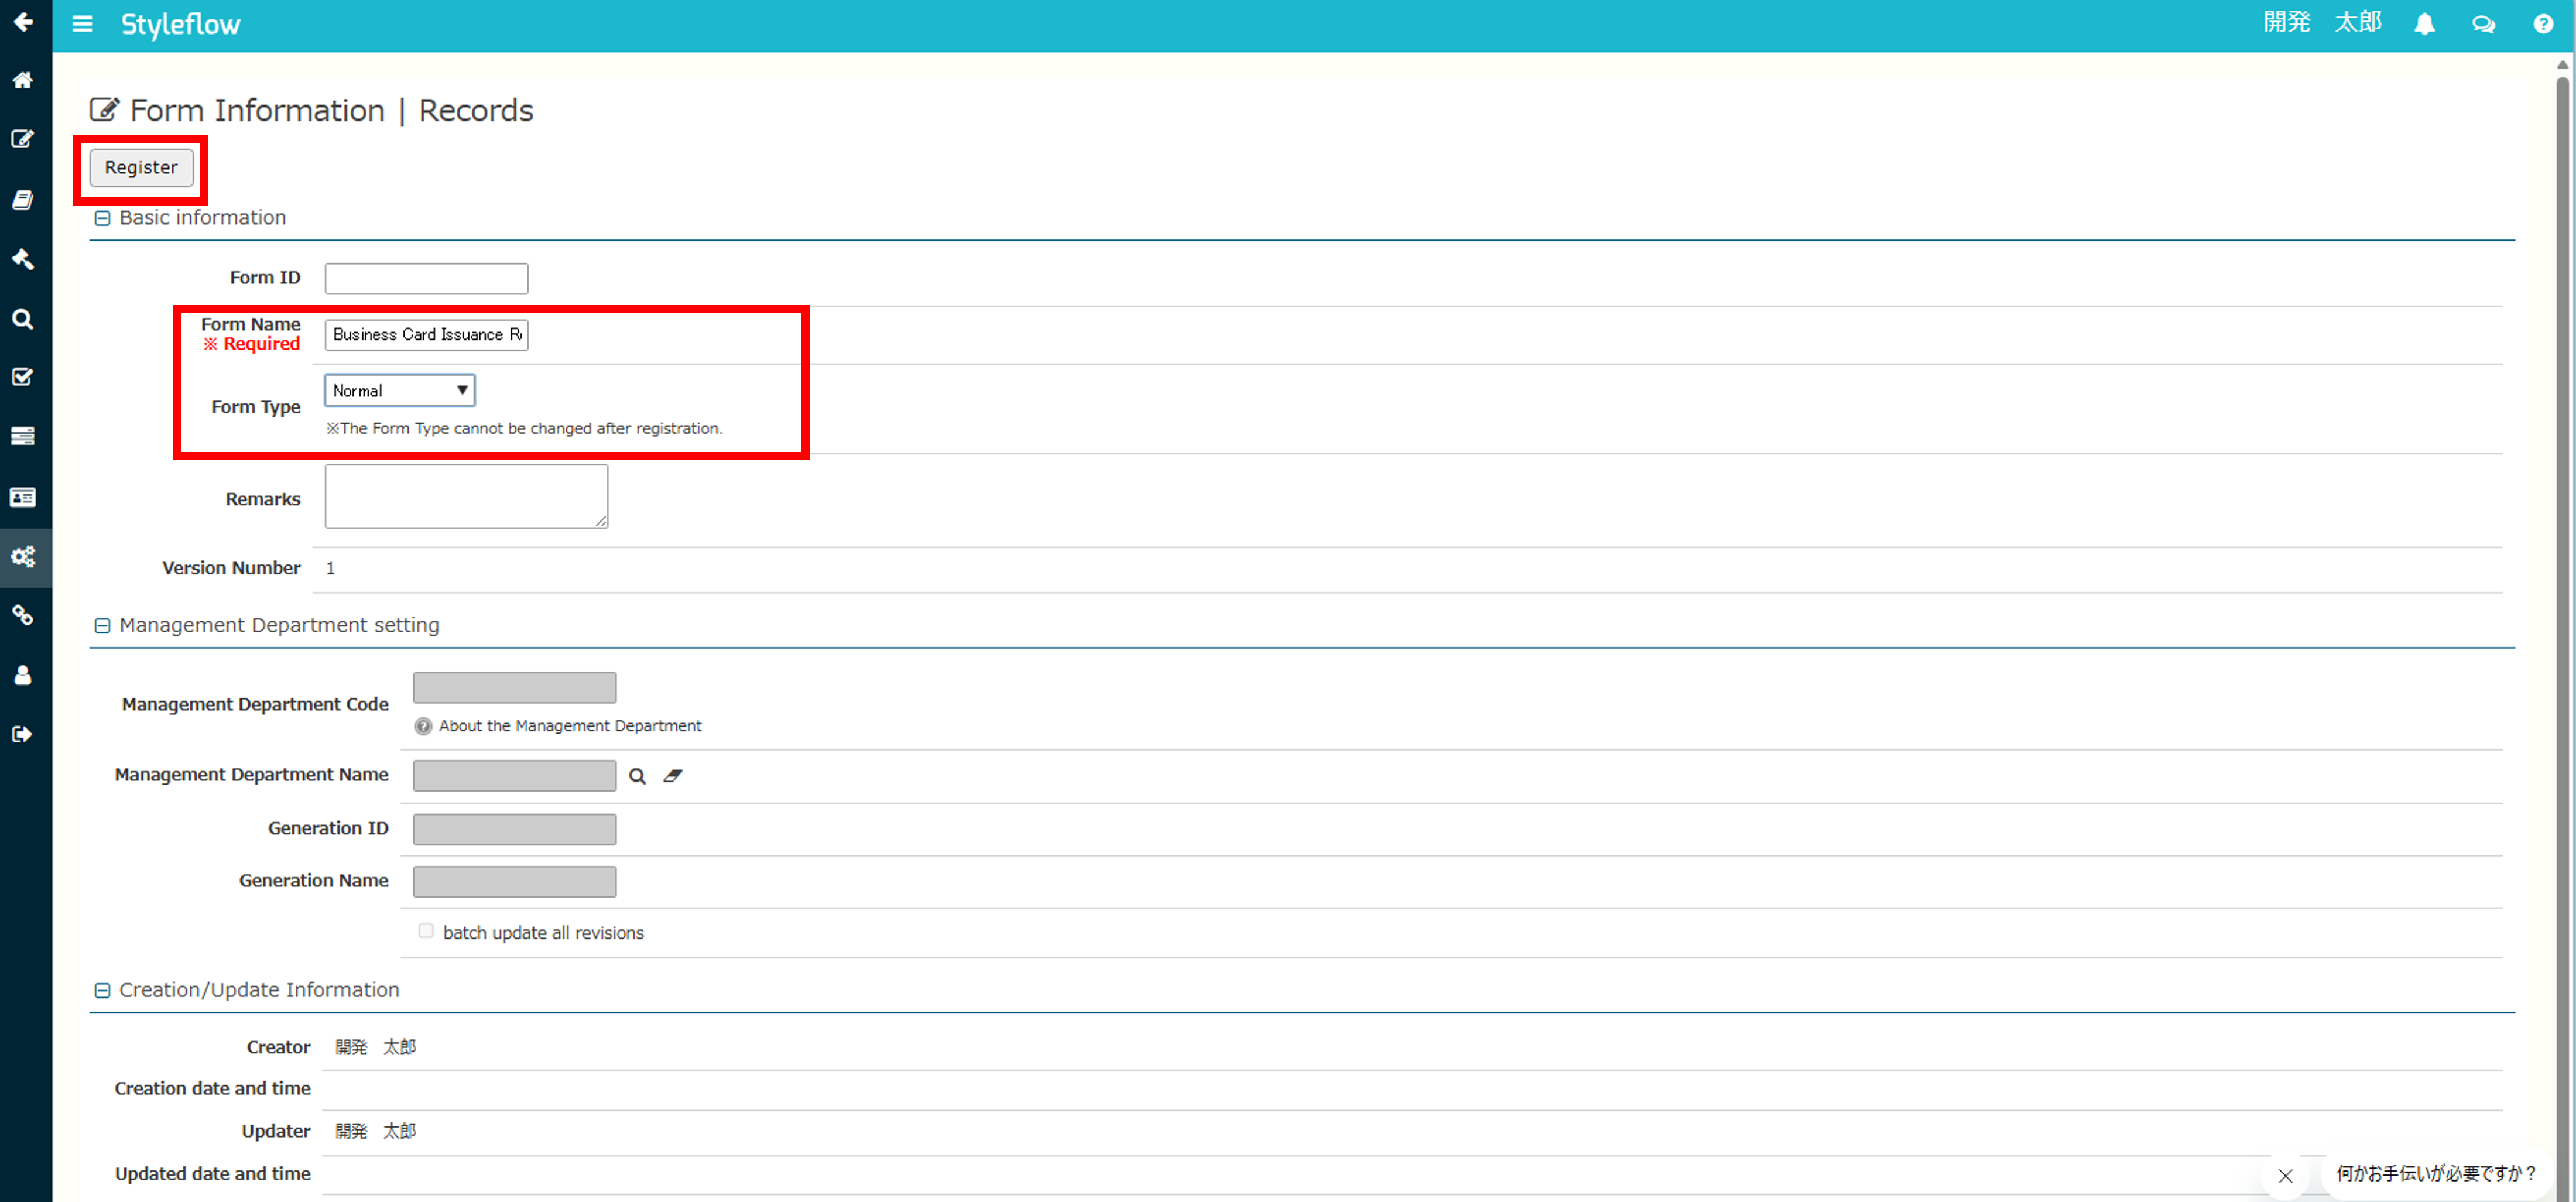This screenshot has height=1202, width=2576.
Task: Open the Form Type dropdown
Action: (x=400, y=390)
